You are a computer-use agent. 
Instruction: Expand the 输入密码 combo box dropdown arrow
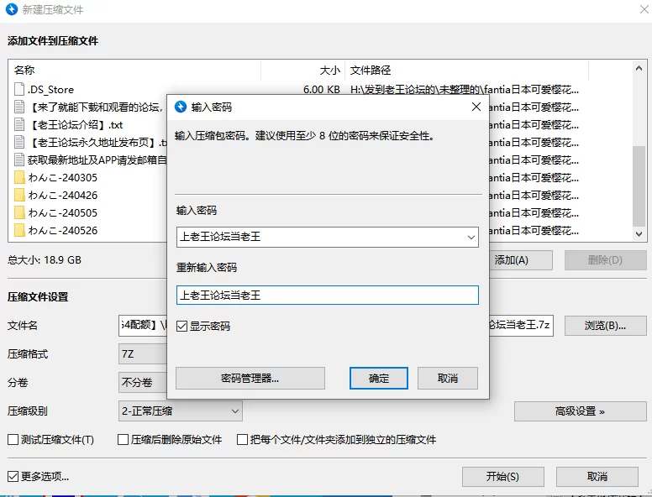pos(470,238)
